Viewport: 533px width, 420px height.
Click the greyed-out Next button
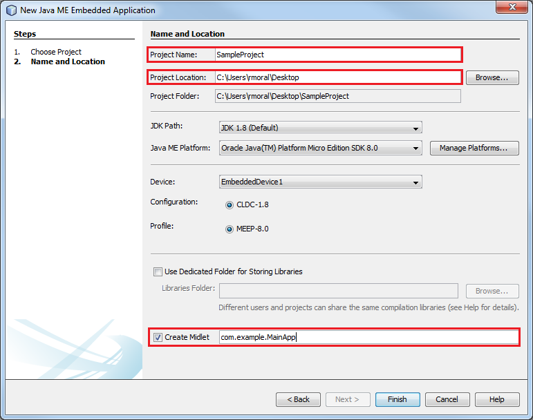point(348,400)
